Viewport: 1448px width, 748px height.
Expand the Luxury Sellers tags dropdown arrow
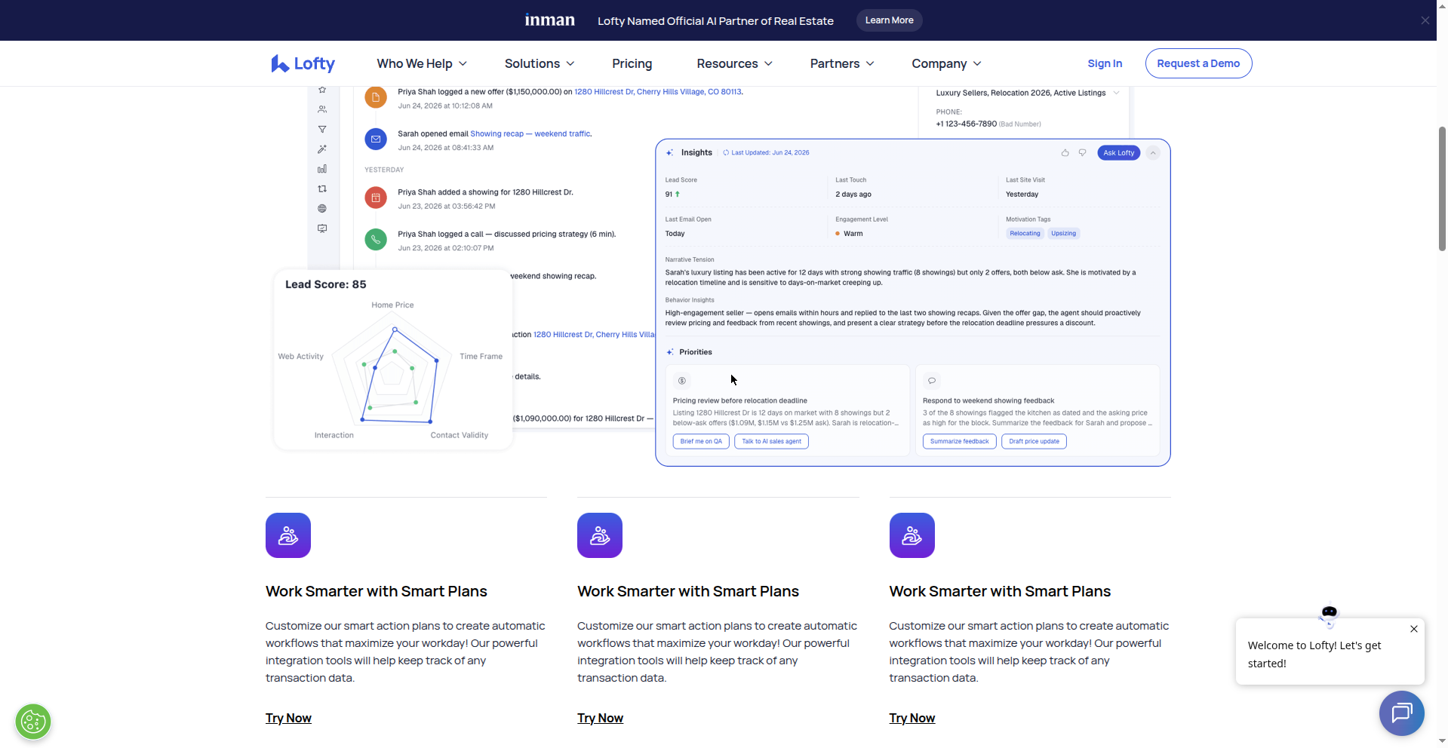pos(1116,93)
